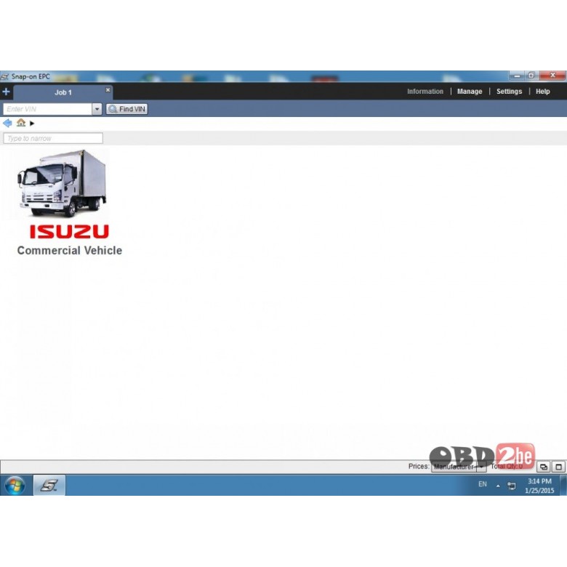Minimize the Snap-on EPC window
The width and height of the screenshot is (567, 567).
(517, 76)
